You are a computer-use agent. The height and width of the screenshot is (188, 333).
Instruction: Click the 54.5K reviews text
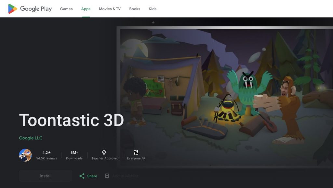point(47,158)
